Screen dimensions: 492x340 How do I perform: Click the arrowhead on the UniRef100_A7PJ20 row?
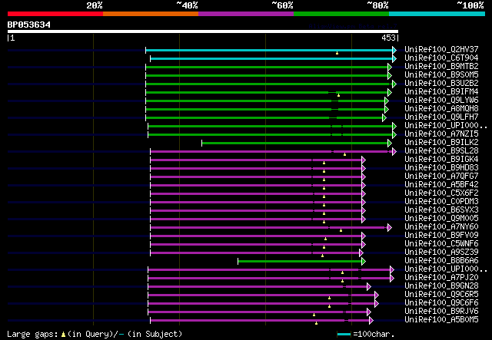pyautogui.click(x=392, y=279)
